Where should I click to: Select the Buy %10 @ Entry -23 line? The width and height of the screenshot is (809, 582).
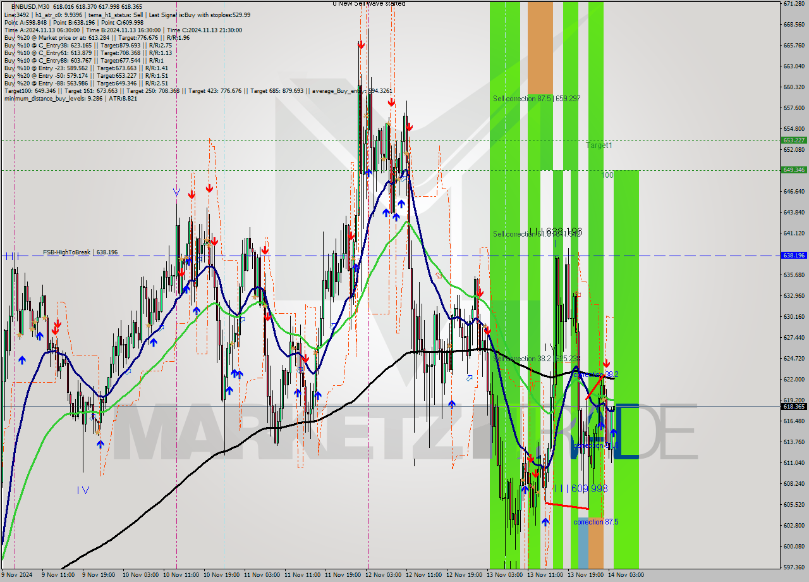[x=86, y=68]
